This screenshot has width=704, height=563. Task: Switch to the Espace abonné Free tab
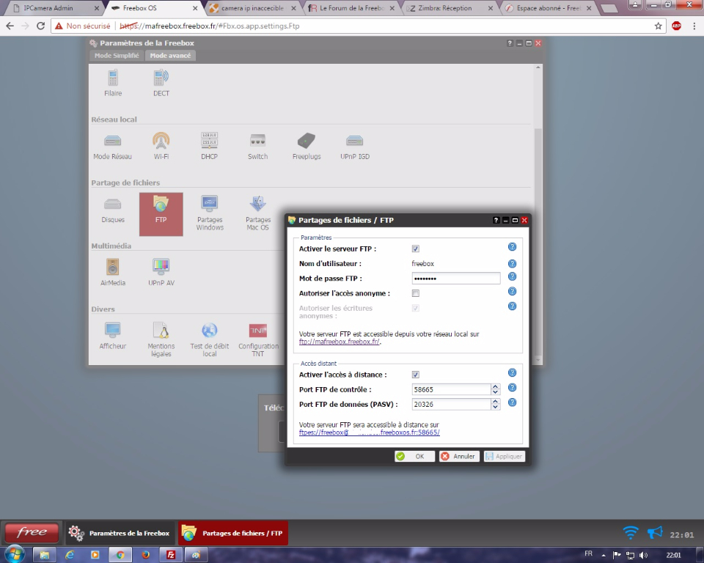pyautogui.click(x=549, y=8)
